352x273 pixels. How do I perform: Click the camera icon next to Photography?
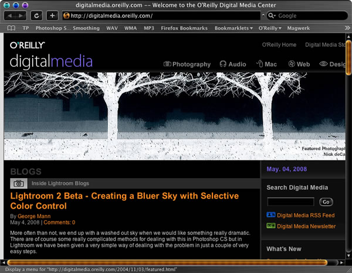pos(167,64)
